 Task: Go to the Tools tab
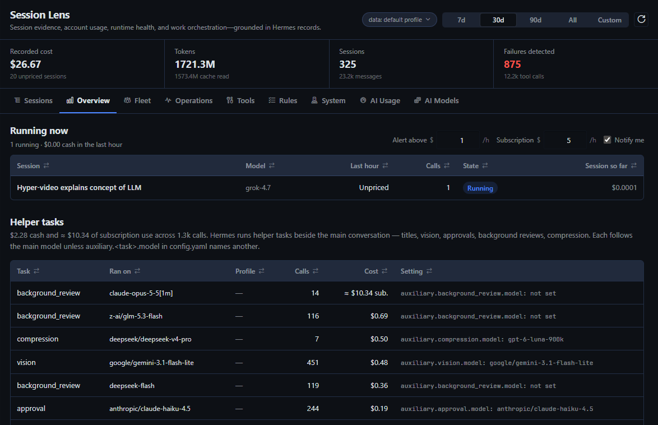[240, 101]
